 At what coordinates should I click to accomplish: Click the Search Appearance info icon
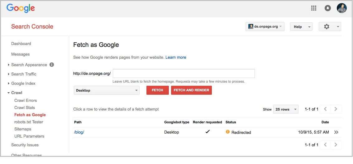click(x=52, y=65)
